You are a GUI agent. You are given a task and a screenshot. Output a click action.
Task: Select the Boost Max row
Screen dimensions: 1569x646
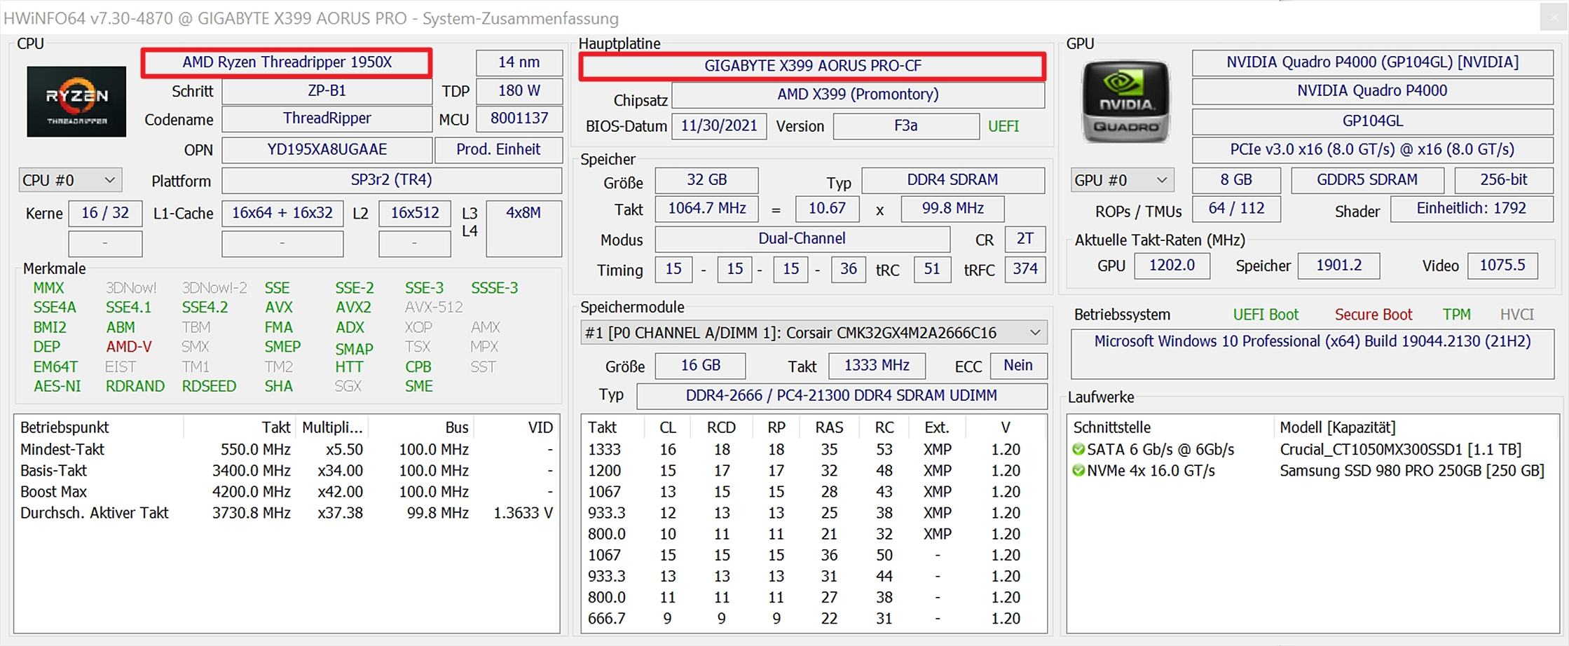coord(287,492)
